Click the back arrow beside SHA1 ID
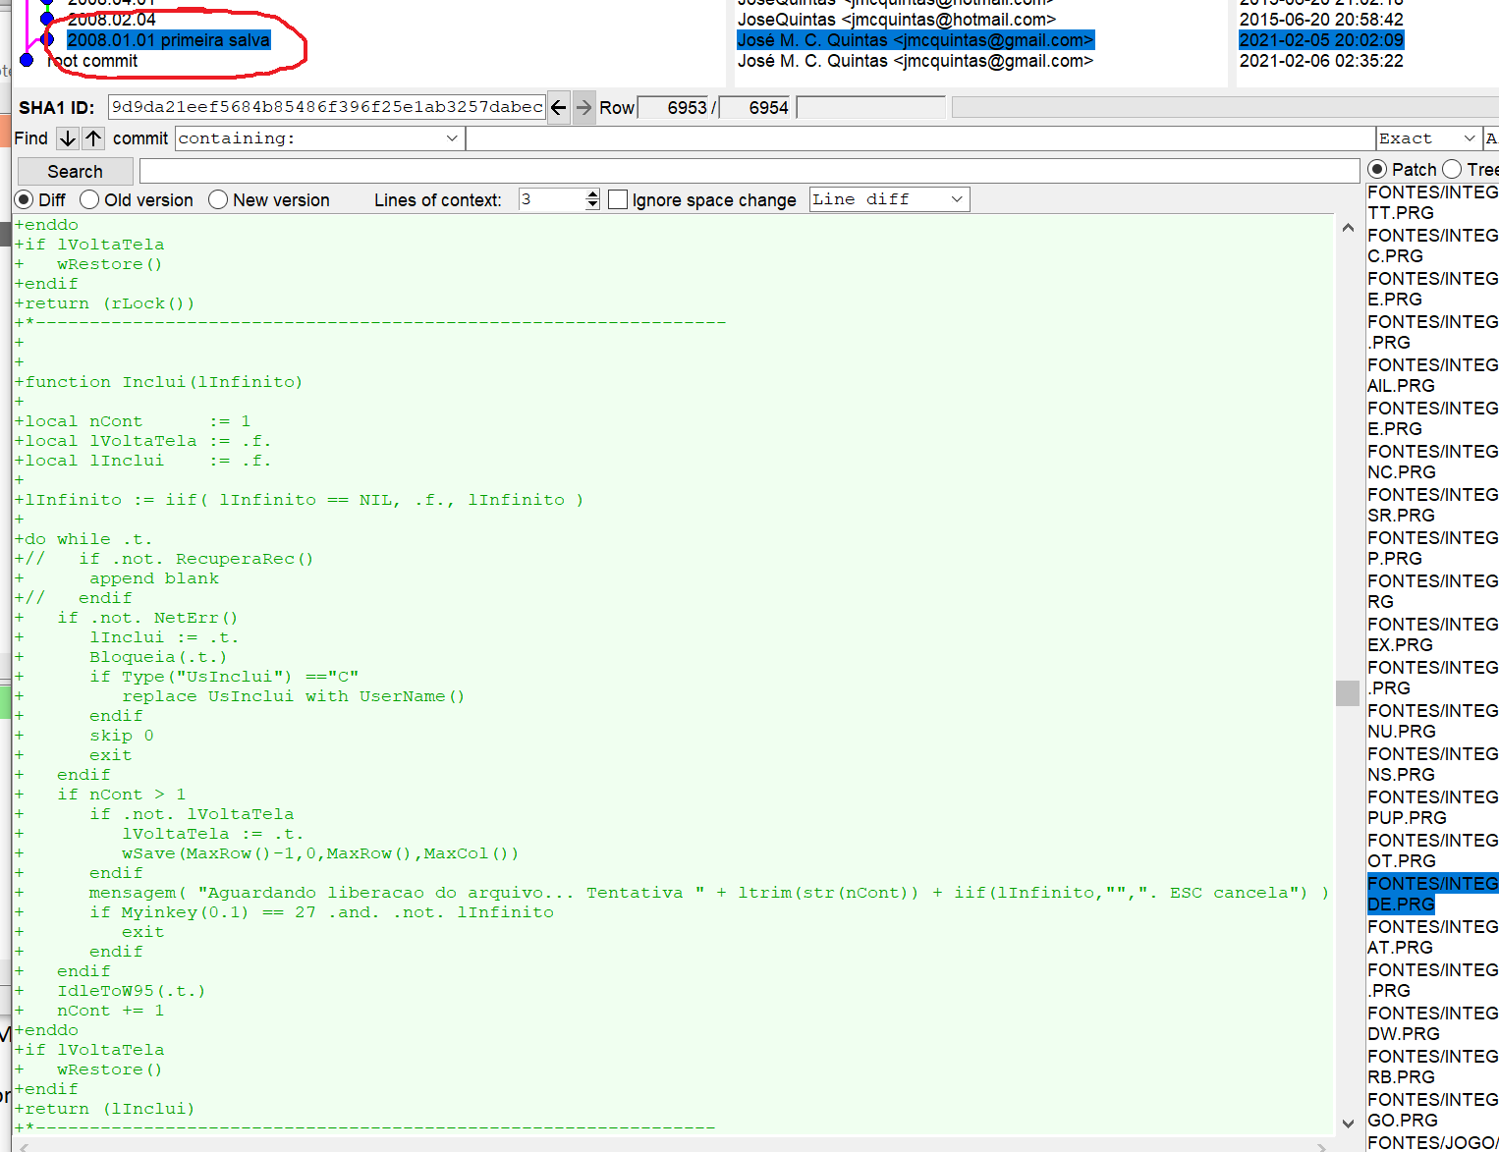 tap(558, 108)
